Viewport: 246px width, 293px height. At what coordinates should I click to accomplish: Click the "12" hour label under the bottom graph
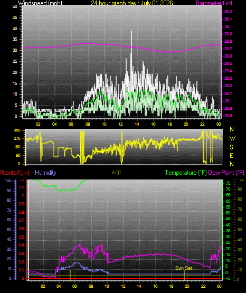123,286
